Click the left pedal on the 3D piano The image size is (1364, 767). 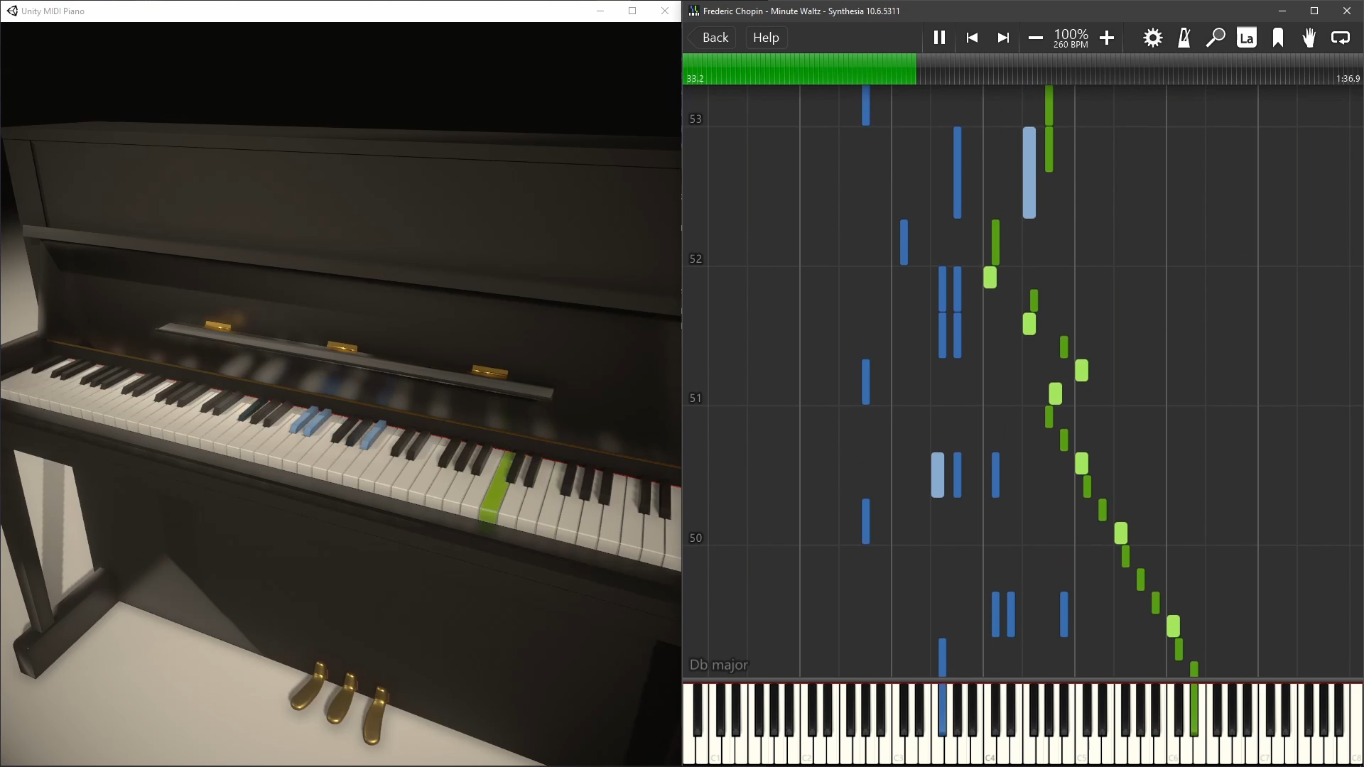(308, 685)
